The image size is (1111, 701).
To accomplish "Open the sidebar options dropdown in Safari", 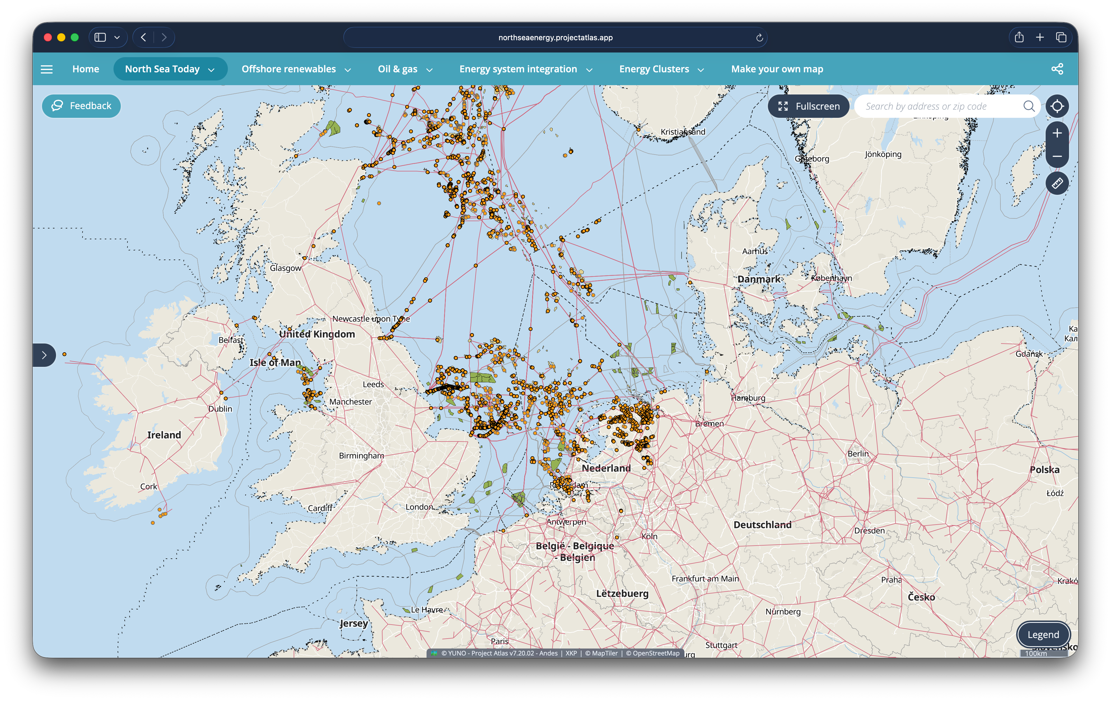I will (117, 37).
